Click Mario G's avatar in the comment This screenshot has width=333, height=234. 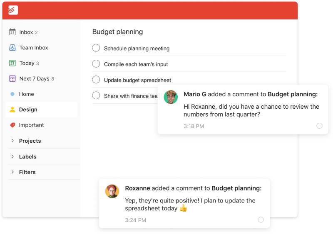point(171,97)
